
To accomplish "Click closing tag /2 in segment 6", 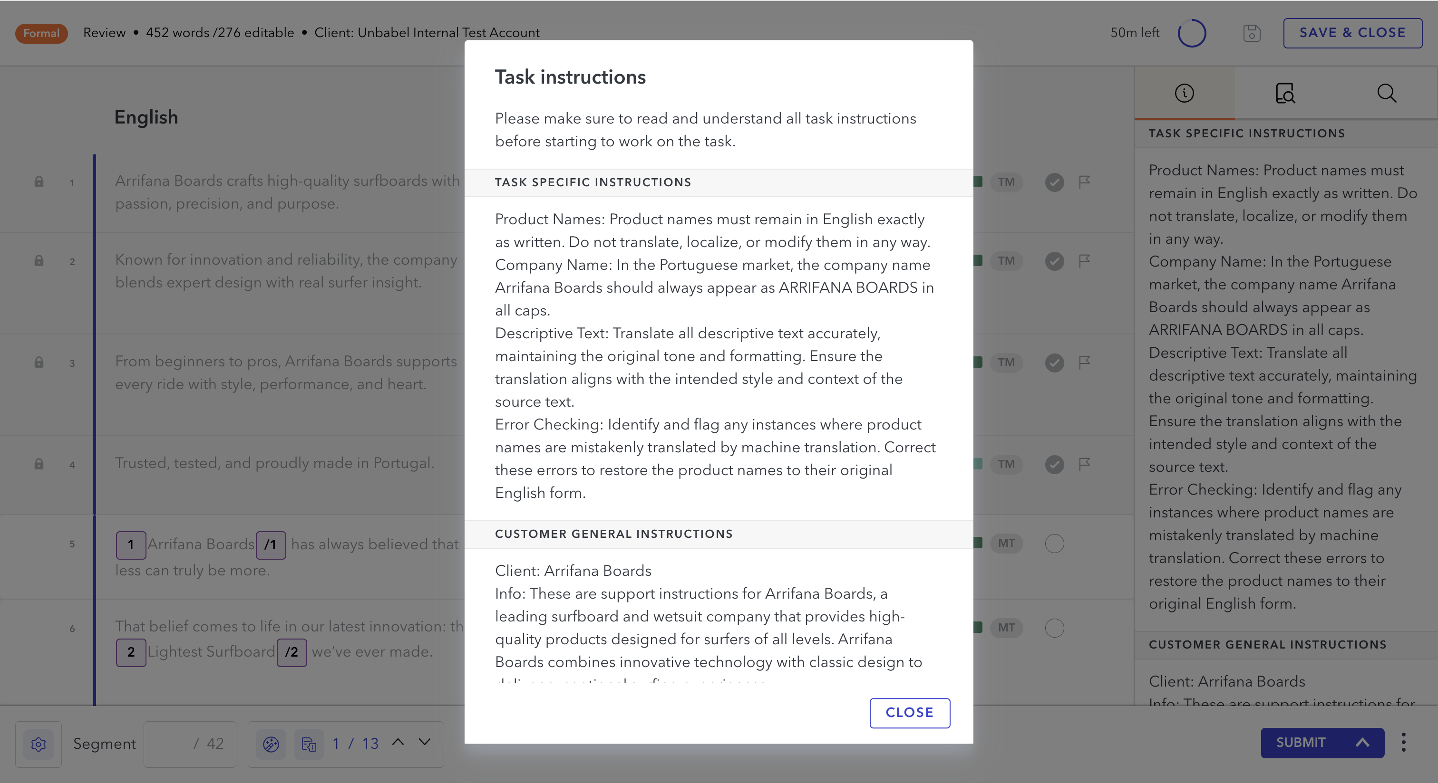I will [x=292, y=652].
